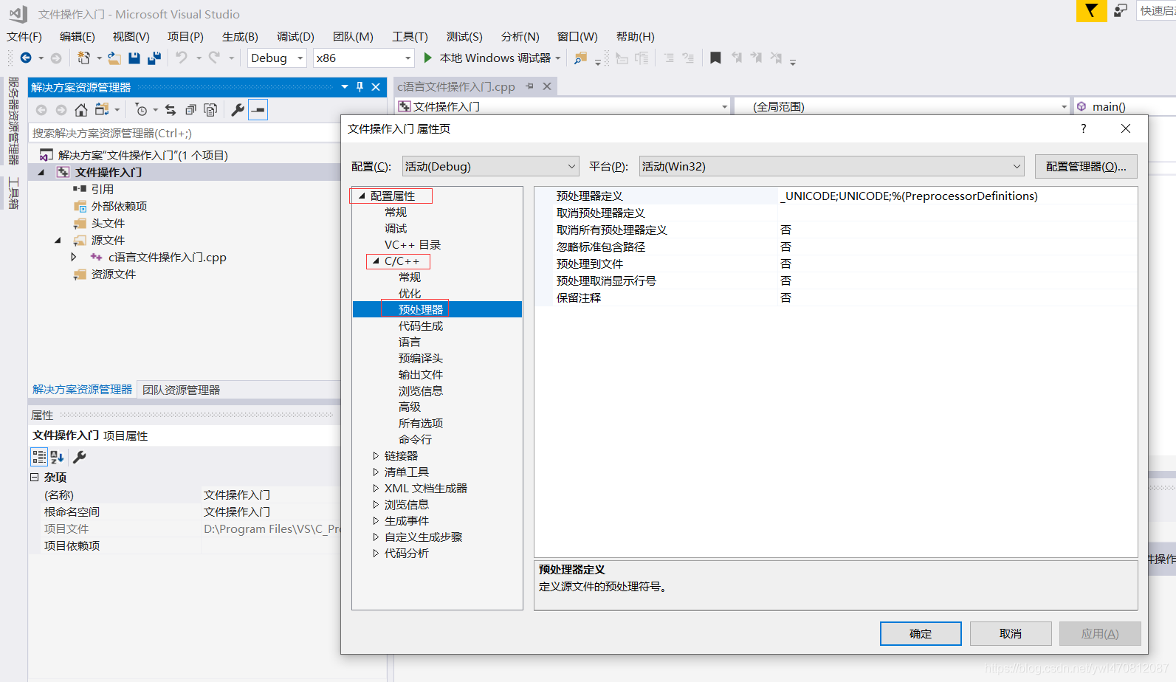Click the property pages wrench in Properties panel

[x=80, y=457]
